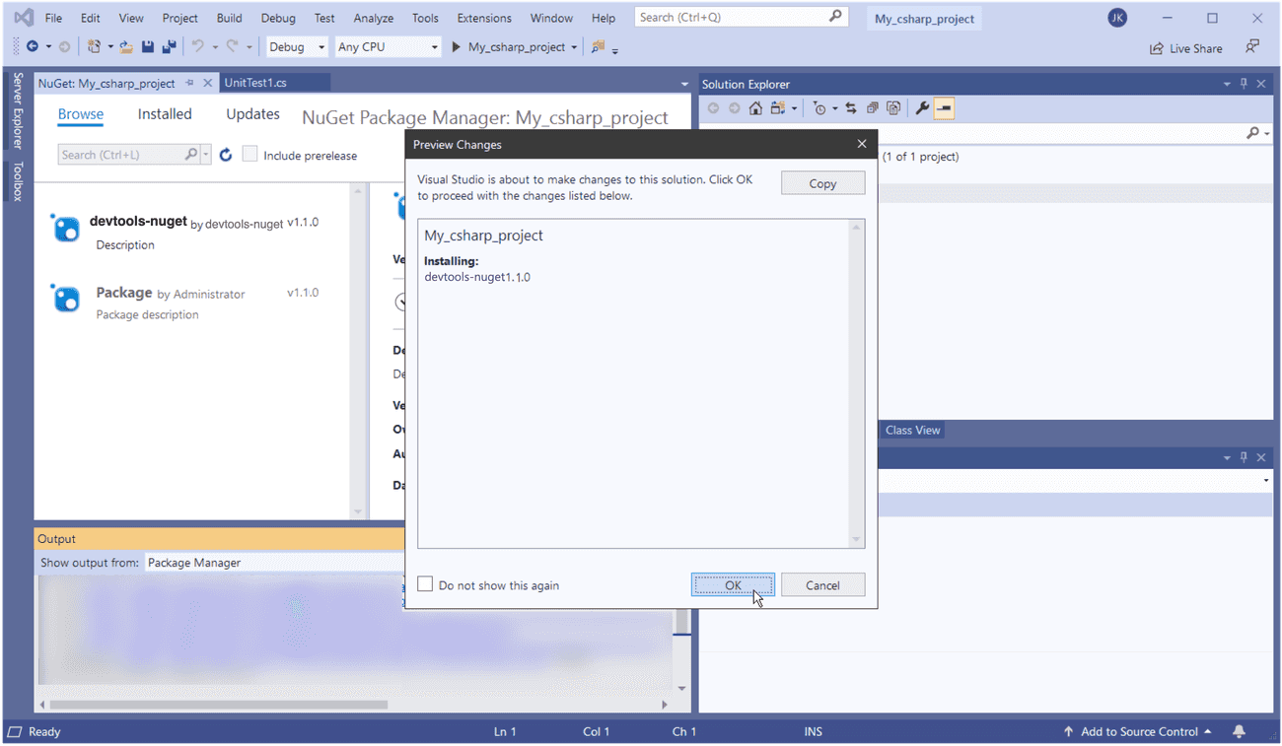The height and width of the screenshot is (746, 1282).
Task: Enable the Include prerelease checkbox
Action: click(x=249, y=155)
